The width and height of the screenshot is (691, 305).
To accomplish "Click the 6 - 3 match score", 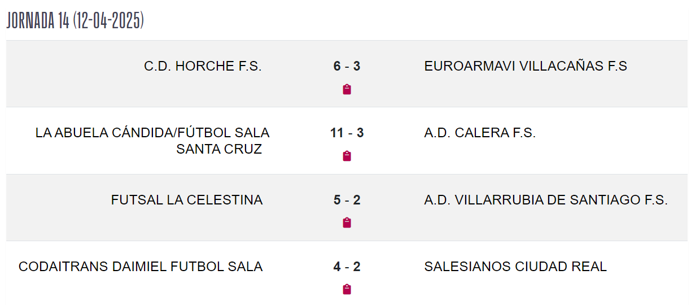I will coord(347,66).
